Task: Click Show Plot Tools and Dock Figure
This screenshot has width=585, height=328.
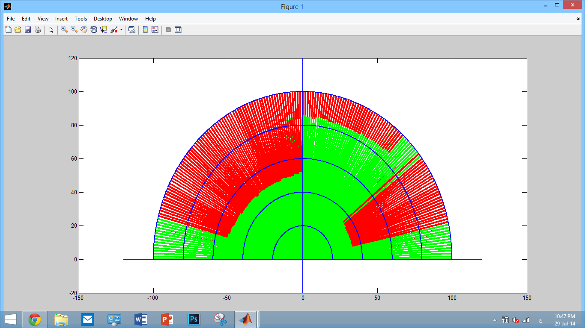Action: tap(177, 30)
